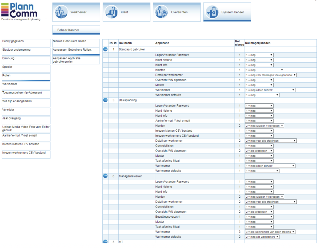Viewport: 320px width, 248px height.
Task: Go to Toegangsbeheer (Ip-Adressen)
Action: coord(26,93)
